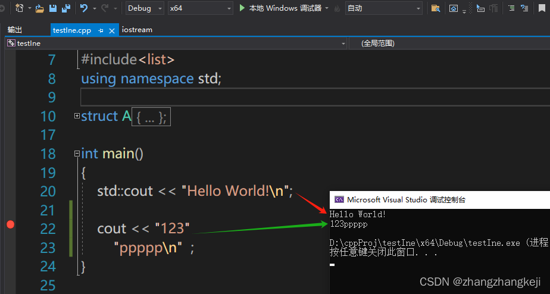Viewport: 550px width, 294px height.
Task: Click the #include<list> line text
Action: 127,60
